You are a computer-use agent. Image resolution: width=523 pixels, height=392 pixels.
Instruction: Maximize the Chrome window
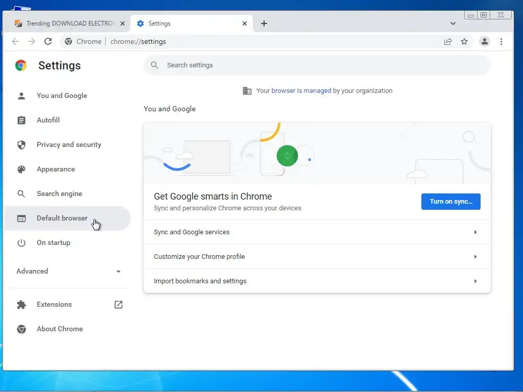tap(484, 15)
